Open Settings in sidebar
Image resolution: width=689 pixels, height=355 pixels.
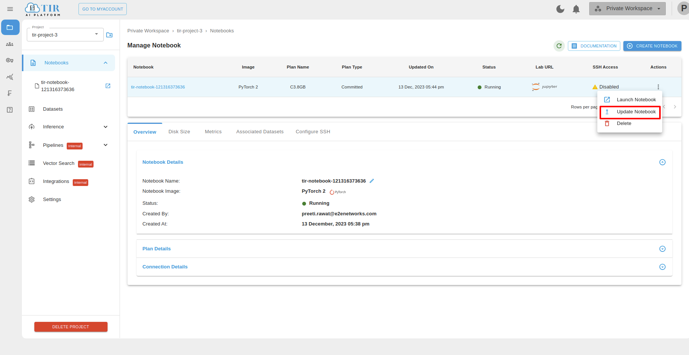(52, 200)
